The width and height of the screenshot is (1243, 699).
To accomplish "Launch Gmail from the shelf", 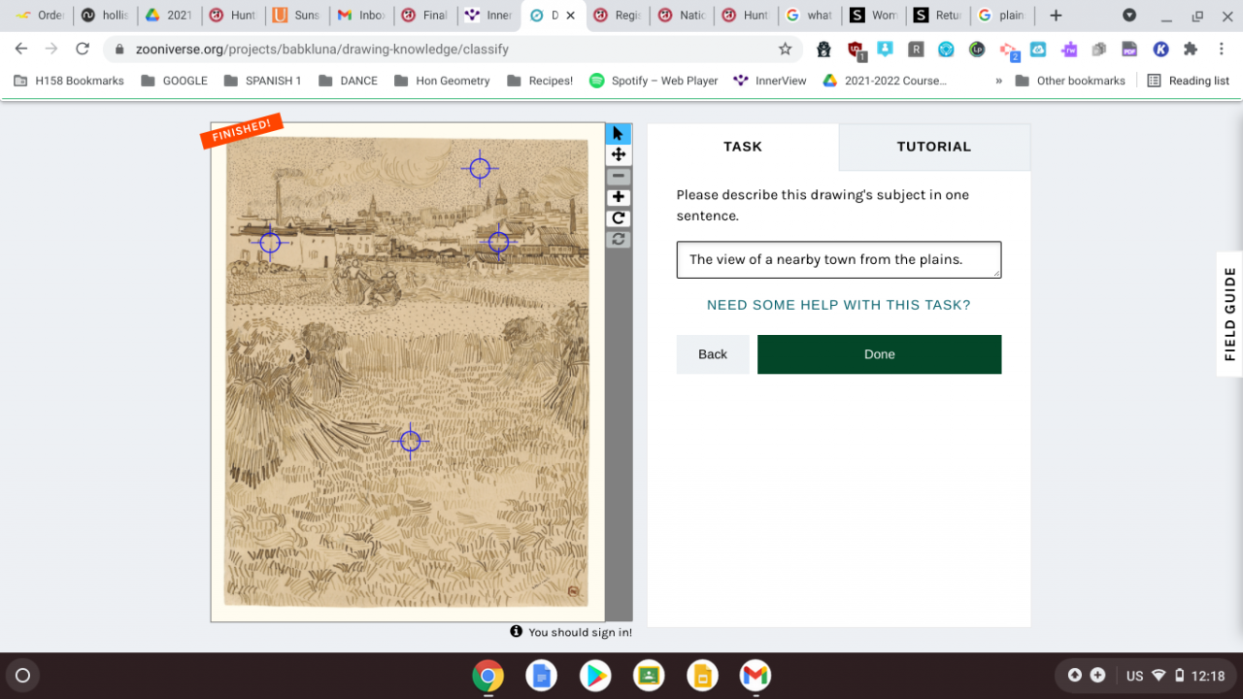I will point(755,676).
